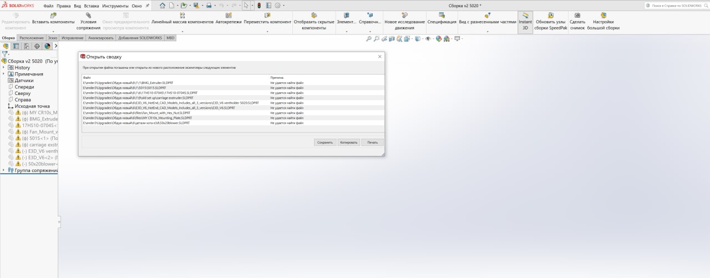Open the Окно menu
Screen dimensions: 710x278
point(136,6)
